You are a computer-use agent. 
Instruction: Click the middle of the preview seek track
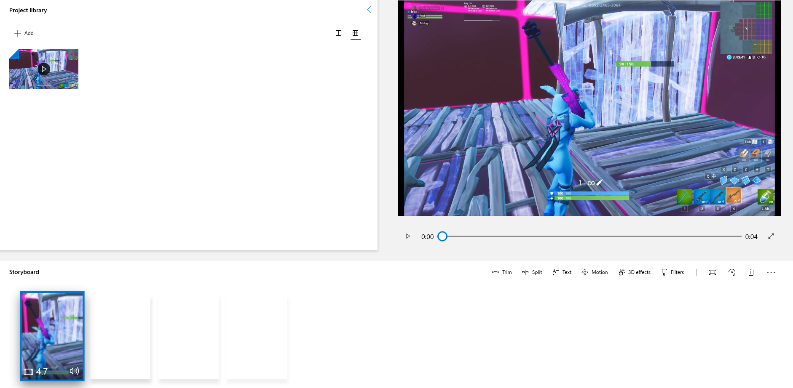(x=592, y=237)
